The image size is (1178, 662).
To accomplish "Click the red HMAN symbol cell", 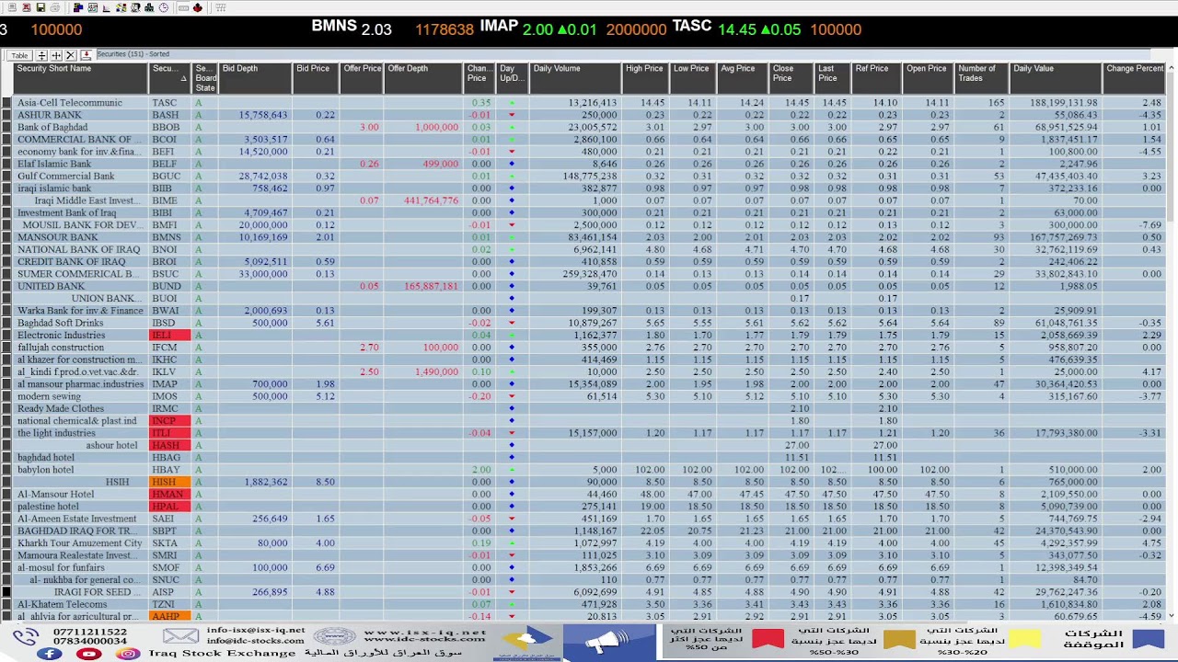I will pyautogui.click(x=169, y=494).
